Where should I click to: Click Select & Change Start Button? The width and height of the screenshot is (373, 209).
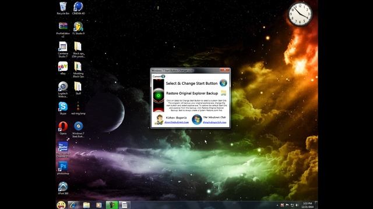tap(192, 84)
